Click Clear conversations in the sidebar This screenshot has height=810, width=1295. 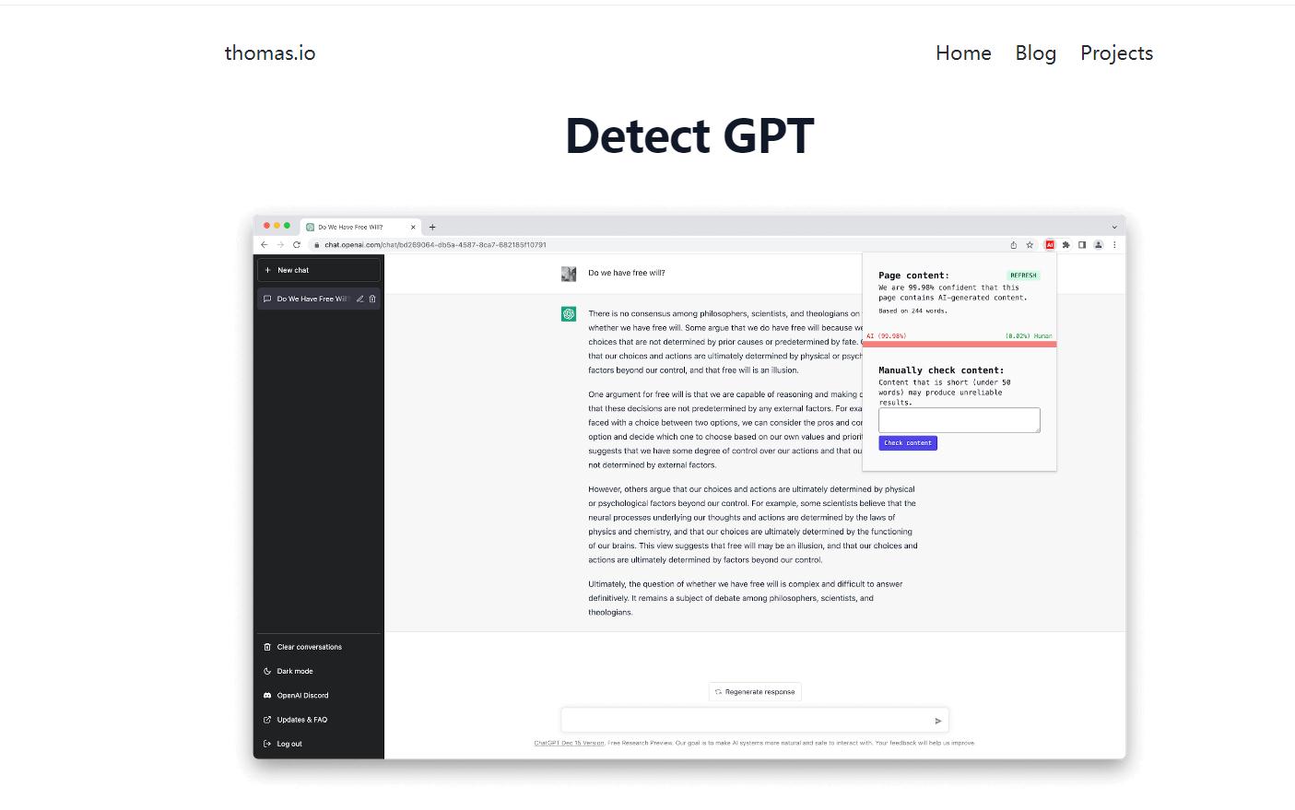click(x=310, y=647)
